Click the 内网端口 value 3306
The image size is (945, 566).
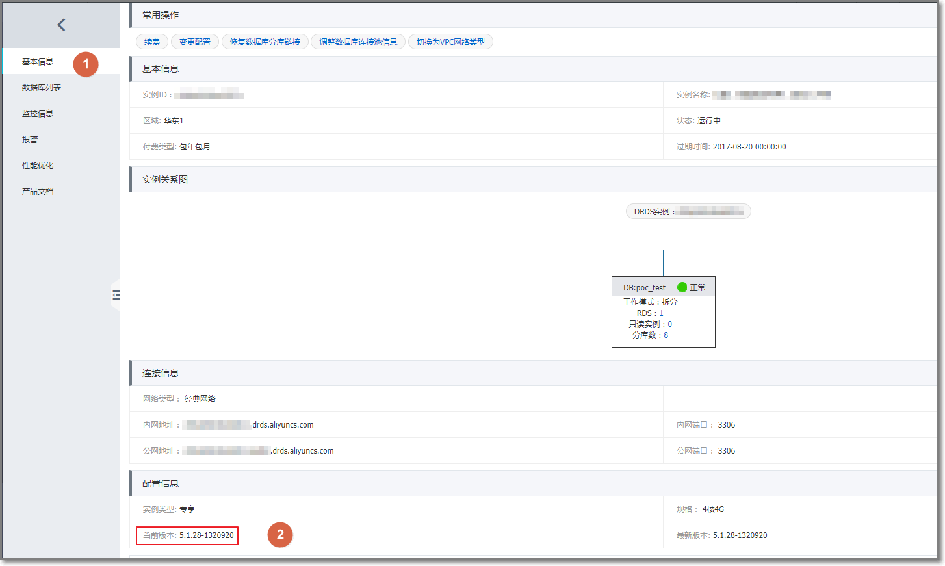[727, 425]
